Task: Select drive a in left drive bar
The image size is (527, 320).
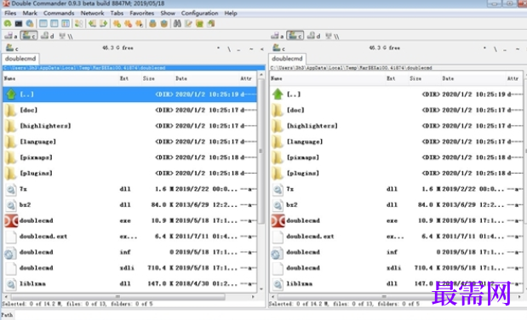Action: tap(11, 36)
